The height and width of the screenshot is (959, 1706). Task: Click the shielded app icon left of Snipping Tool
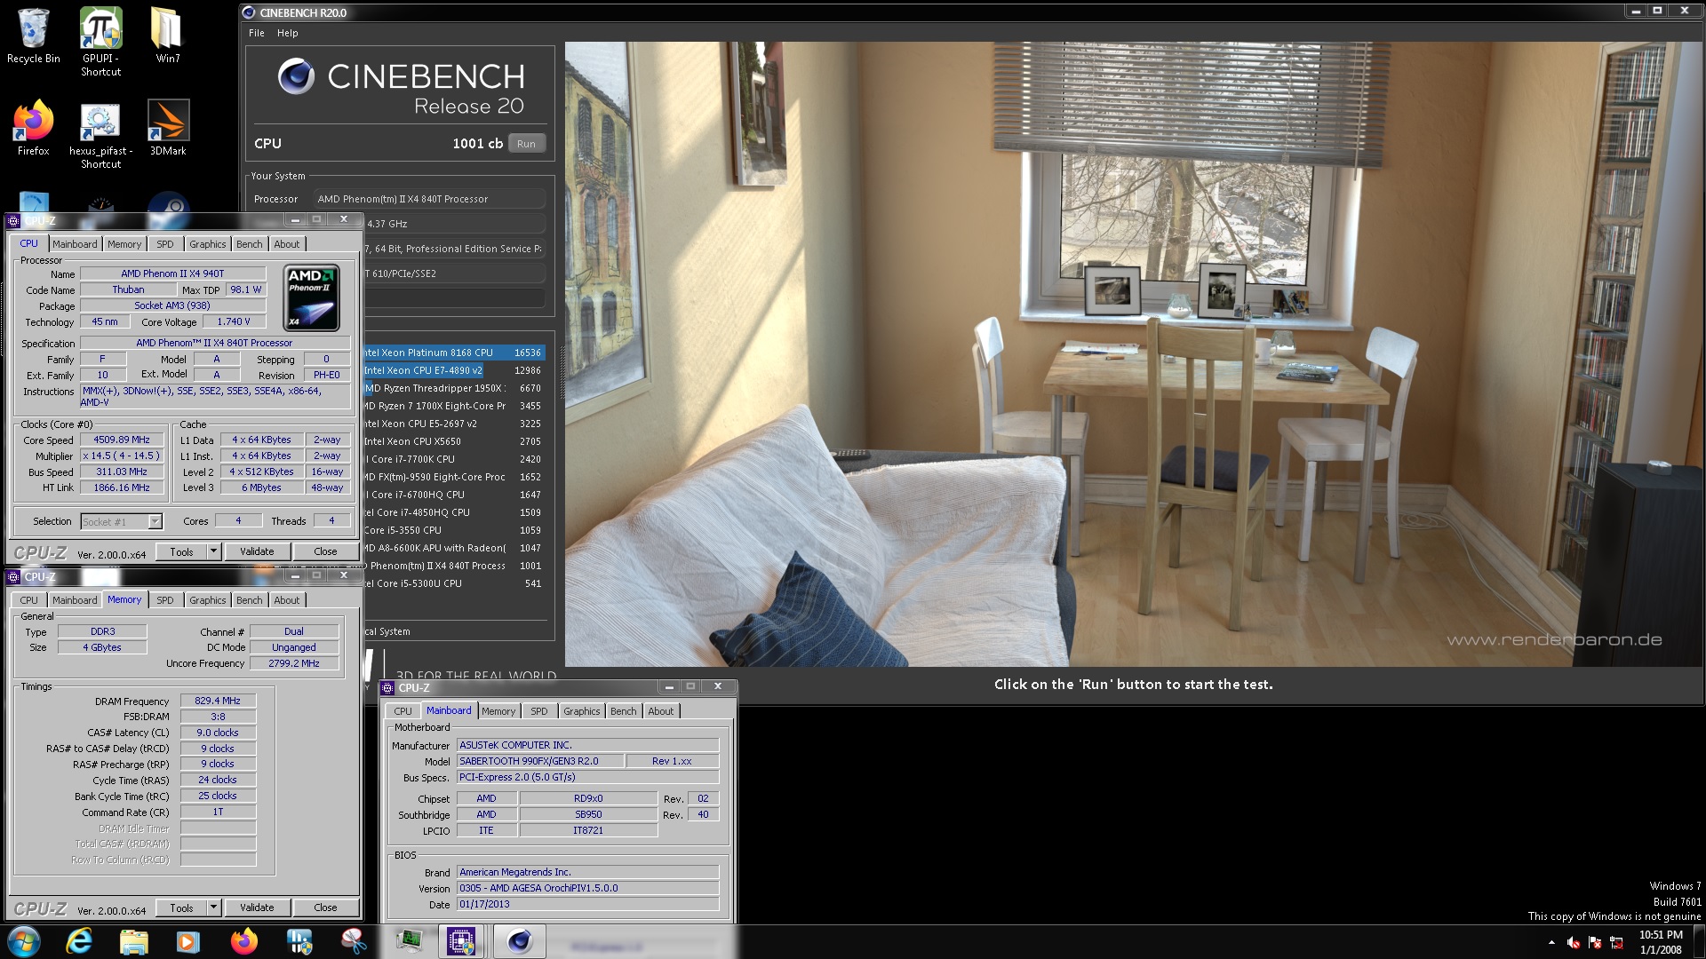(x=299, y=941)
